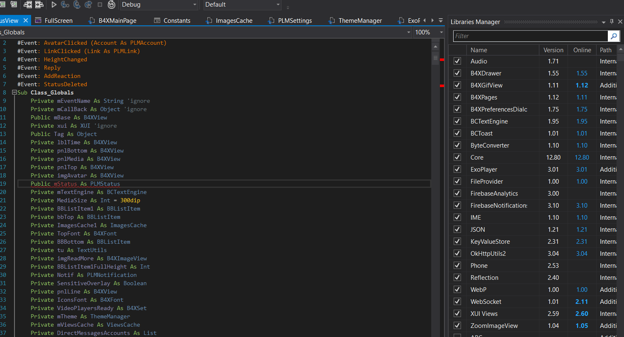Open the tab list overflow icon

[441, 20]
